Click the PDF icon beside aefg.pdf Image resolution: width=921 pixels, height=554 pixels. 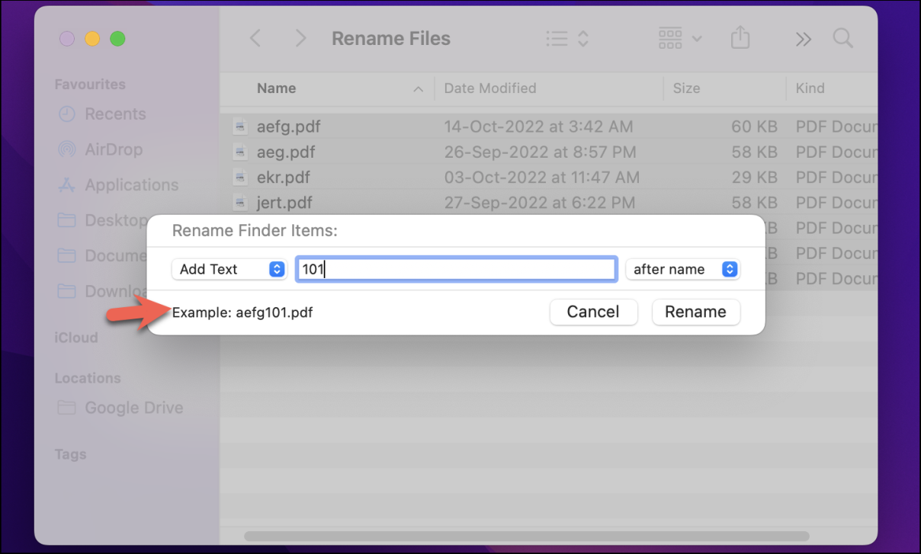click(x=241, y=126)
